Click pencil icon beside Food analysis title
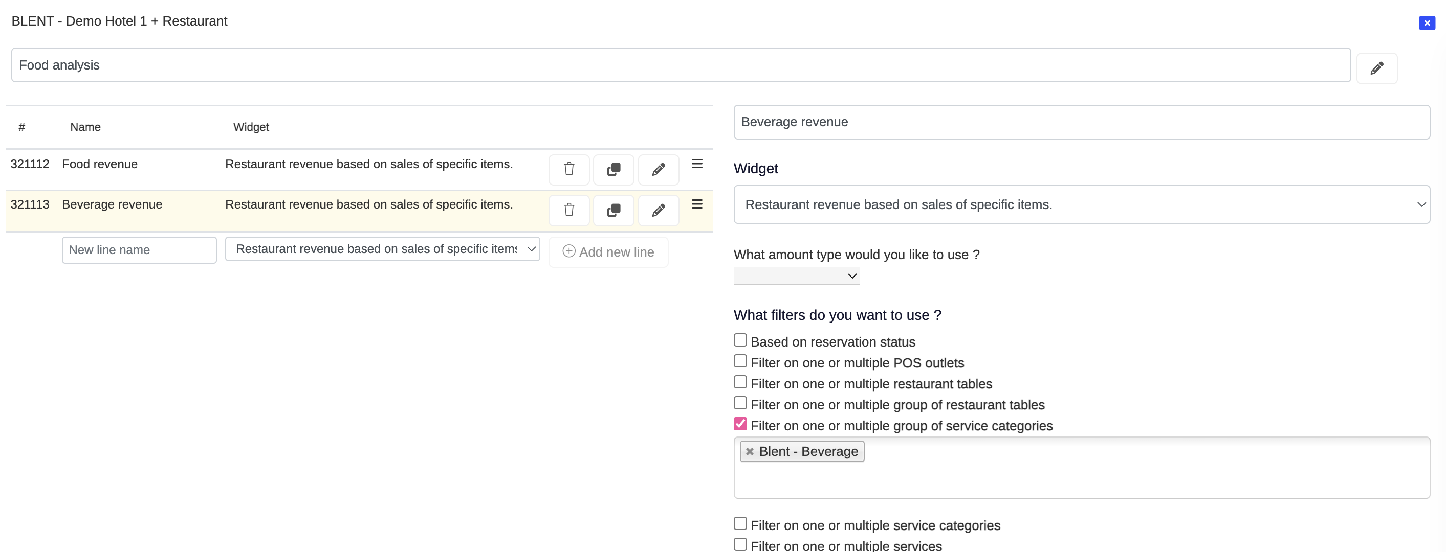This screenshot has height=552, width=1446. (1376, 68)
